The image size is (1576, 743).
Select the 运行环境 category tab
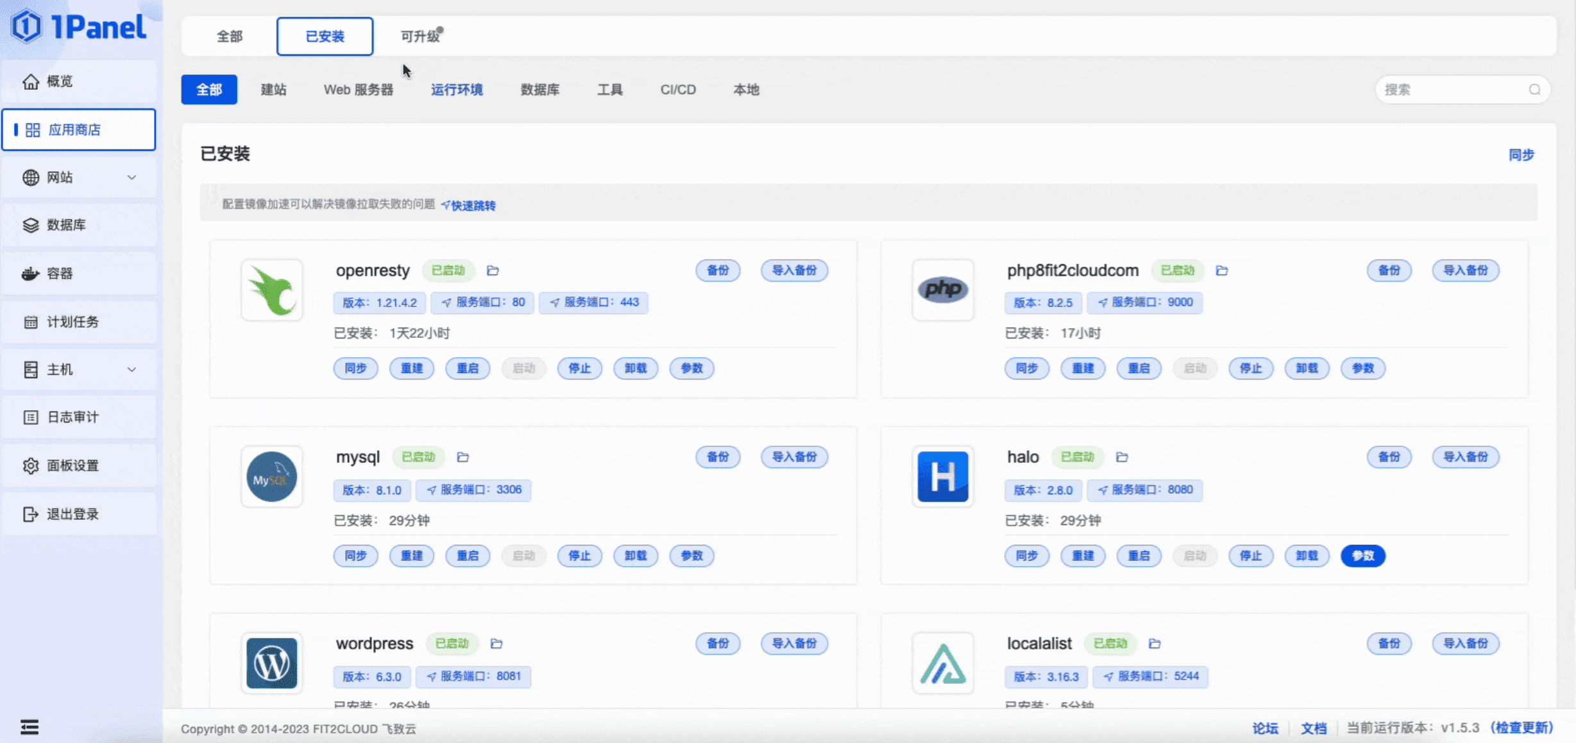(457, 90)
